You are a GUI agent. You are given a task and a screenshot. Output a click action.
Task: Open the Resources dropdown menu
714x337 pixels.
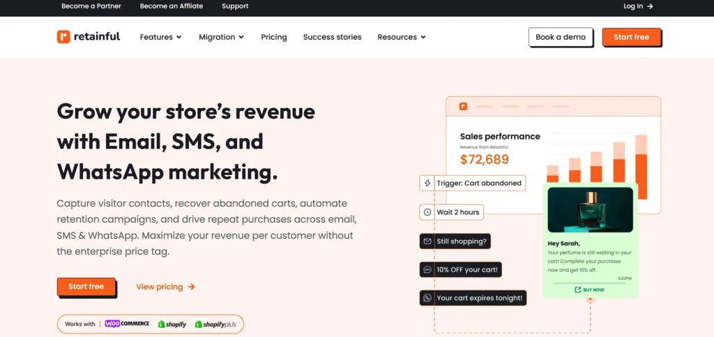click(402, 37)
